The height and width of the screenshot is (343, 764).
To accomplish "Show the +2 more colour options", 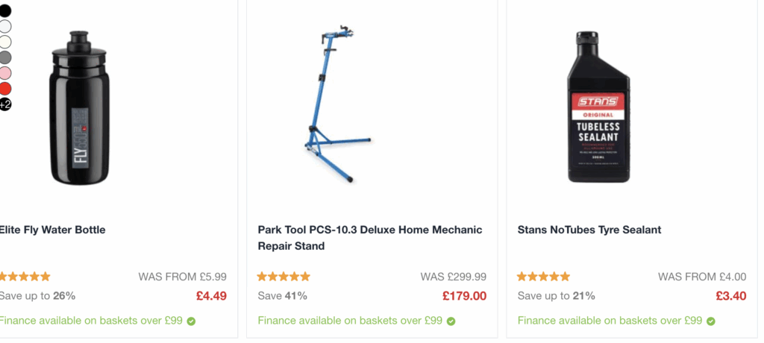I will click(4, 104).
